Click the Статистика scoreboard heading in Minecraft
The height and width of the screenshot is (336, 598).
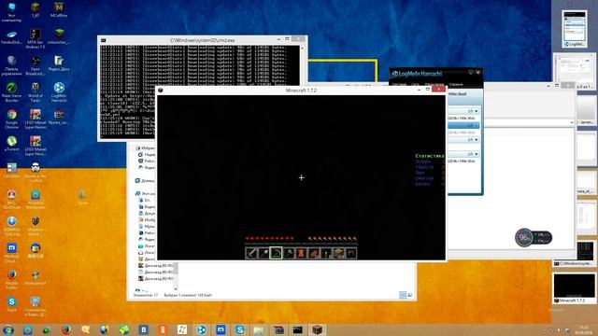click(x=430, y=156)
